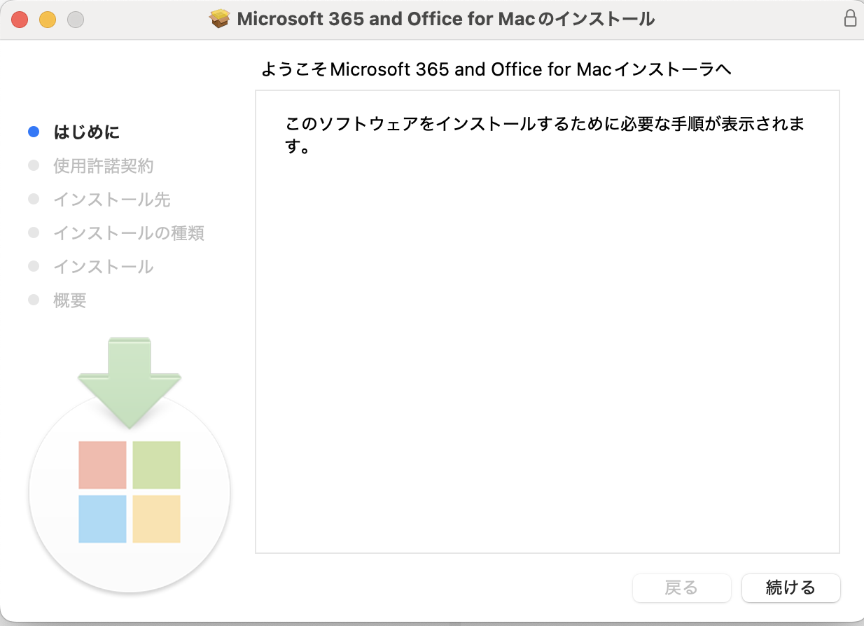Click the window title text

[446, 19]
